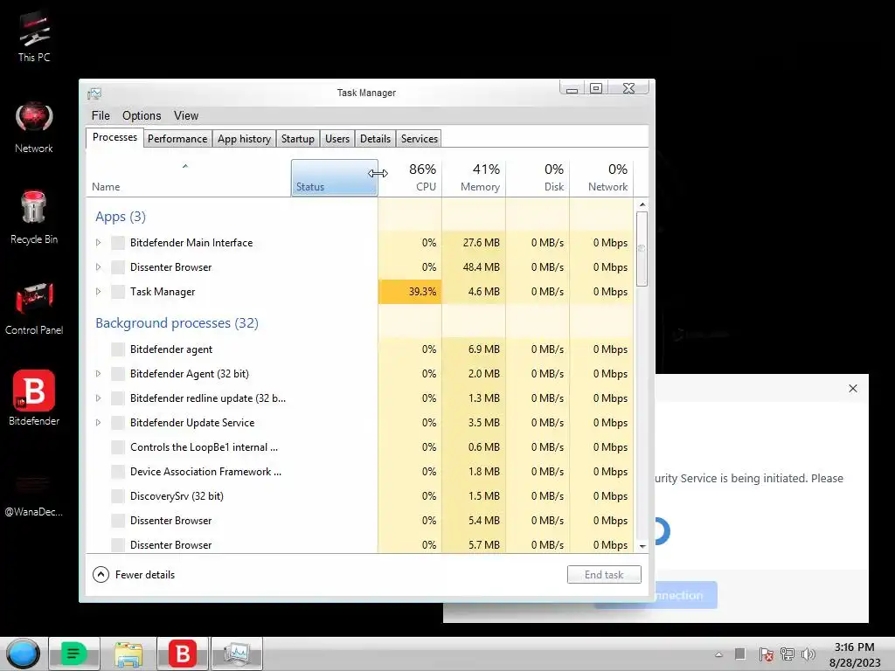Click the 39.3% CPU cell
The width and height of the screenshot is (895, 671).
click(x=410, y=292)
